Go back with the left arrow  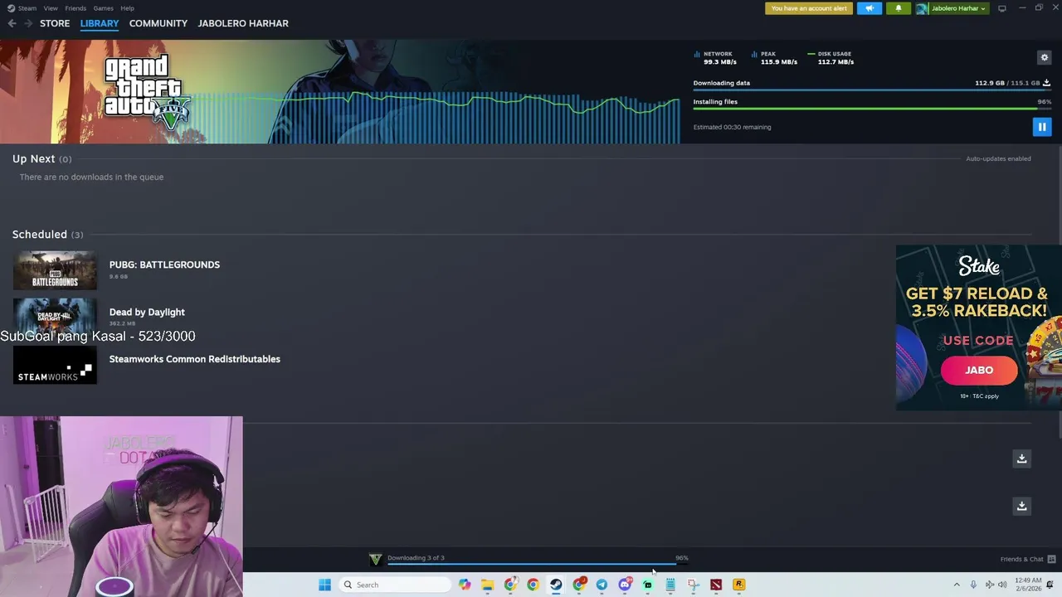click(12, 23)
